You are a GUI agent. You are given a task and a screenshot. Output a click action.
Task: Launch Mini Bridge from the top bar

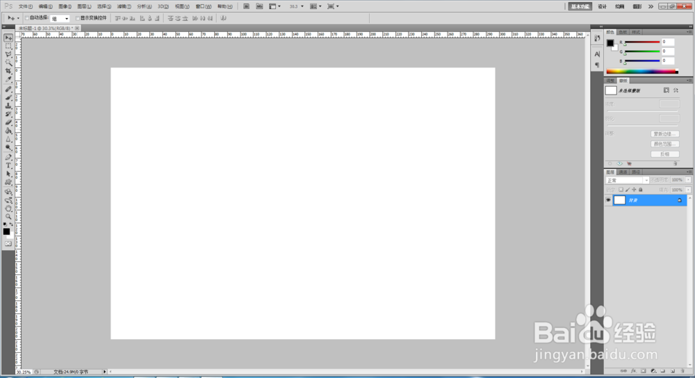(259, 6)
